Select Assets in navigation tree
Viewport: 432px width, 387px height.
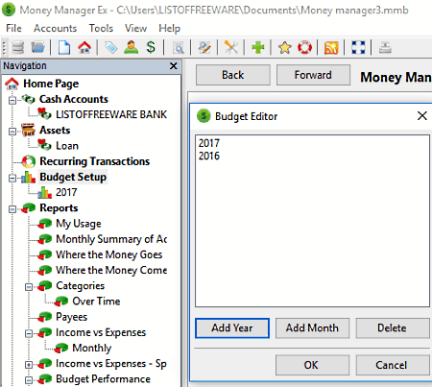[x=55, y=131]
